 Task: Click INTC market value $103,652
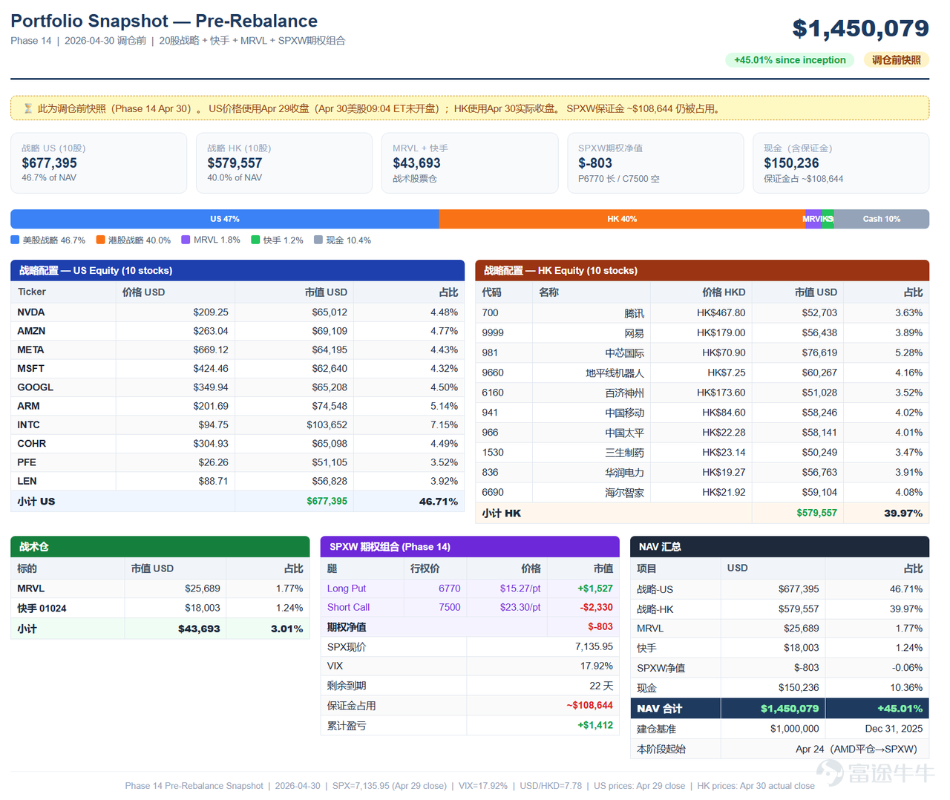327,424
